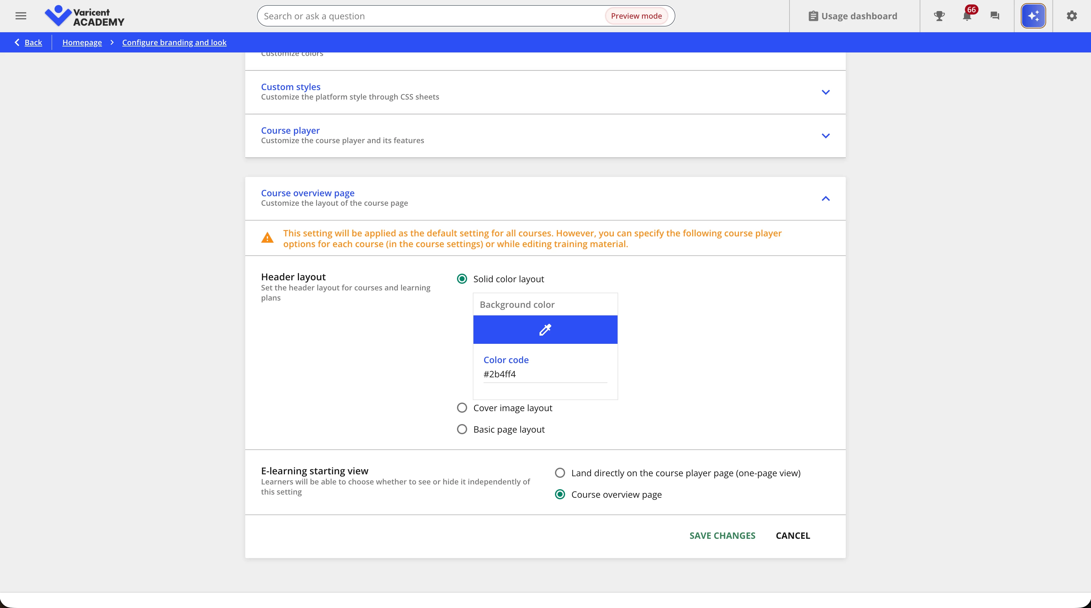
Task: Click the Color code input field
Action: (545, 374)
